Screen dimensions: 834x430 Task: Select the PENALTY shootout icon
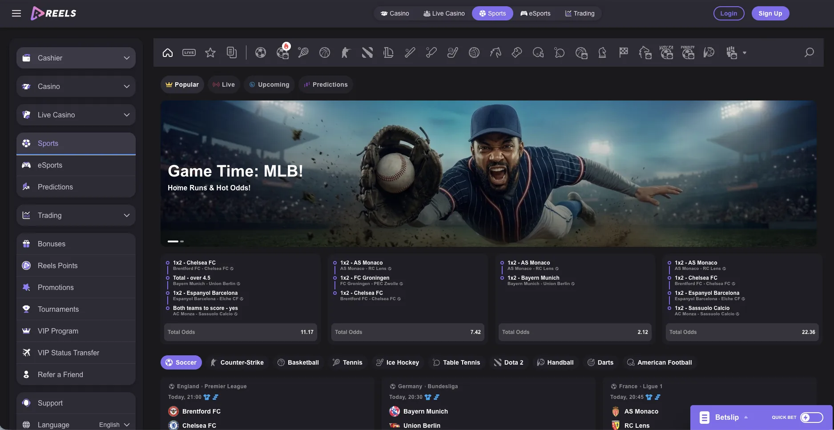tap(688, 52)
